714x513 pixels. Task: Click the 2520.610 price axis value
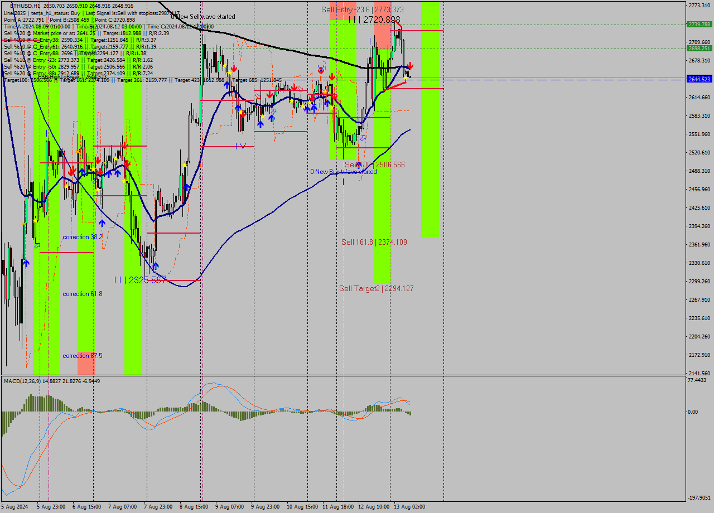(x=699, y=152)
